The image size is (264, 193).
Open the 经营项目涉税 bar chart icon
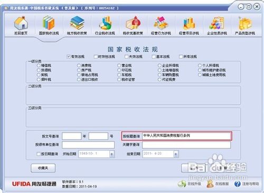(189, 23)
